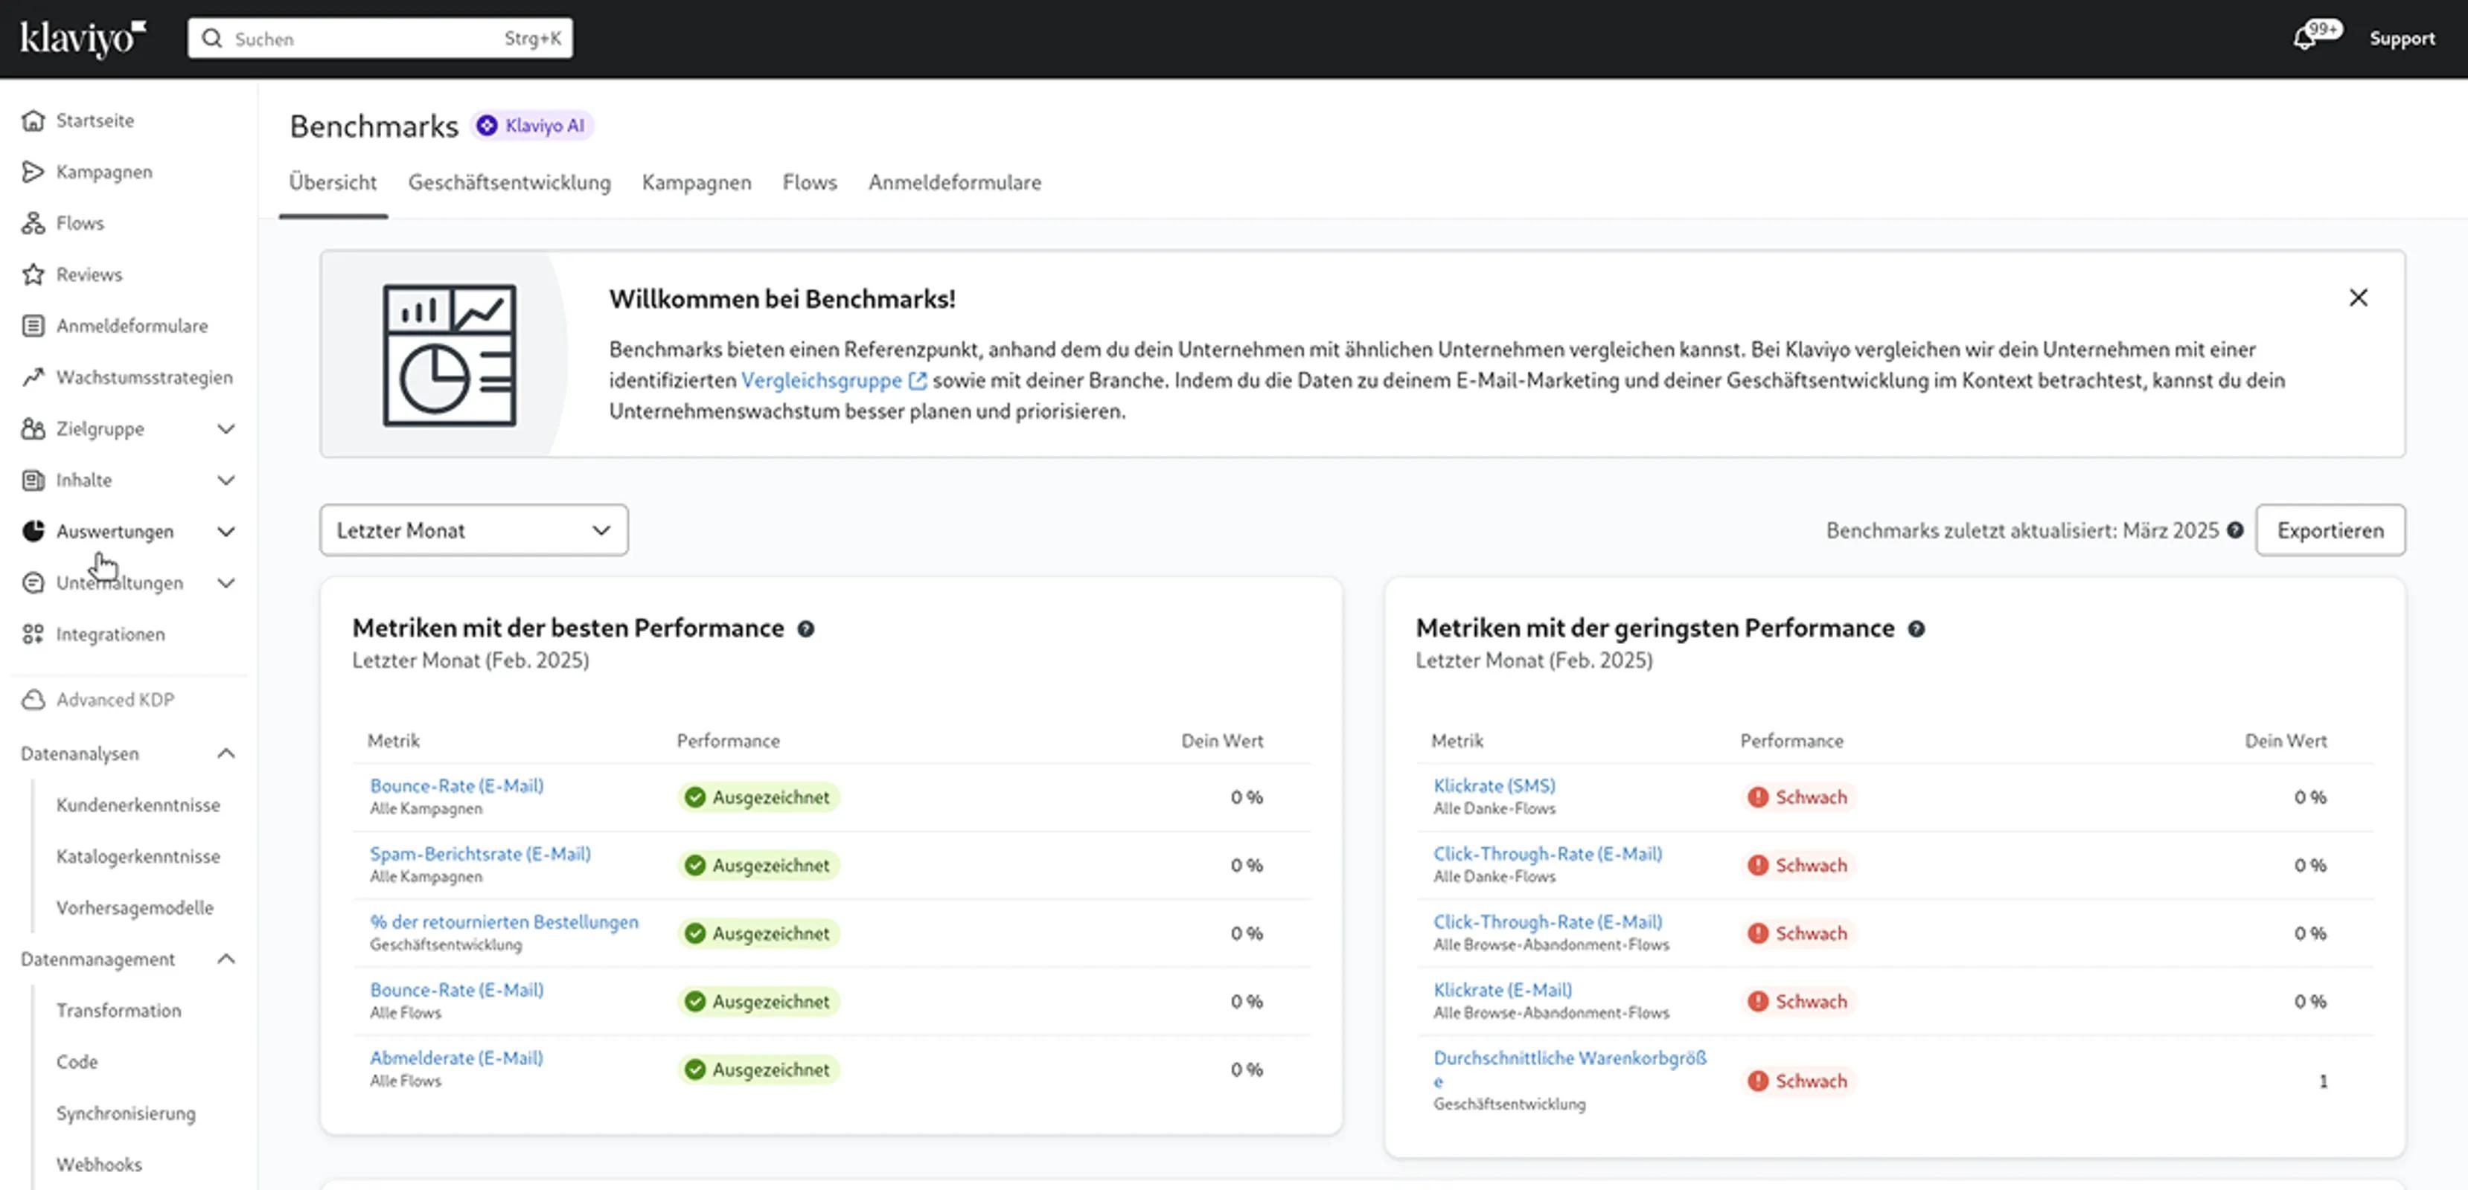
Task: Expand the Zielgruppe sidebar section
Action: pos(226,429)
